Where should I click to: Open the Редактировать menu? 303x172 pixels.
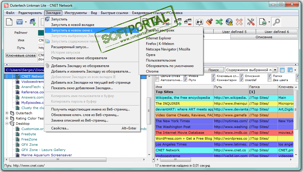click(x=30, y=13)
